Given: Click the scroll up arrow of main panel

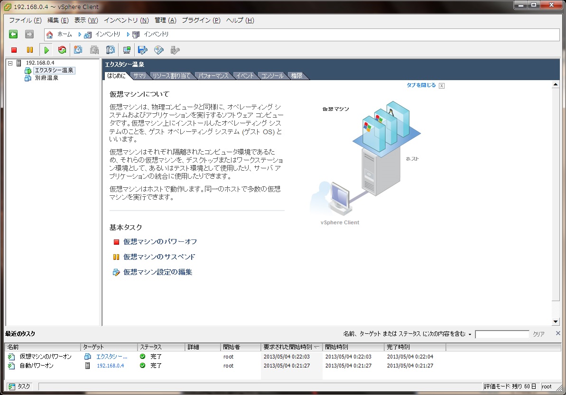Looking at the screenshot, I should click(556, 85).
